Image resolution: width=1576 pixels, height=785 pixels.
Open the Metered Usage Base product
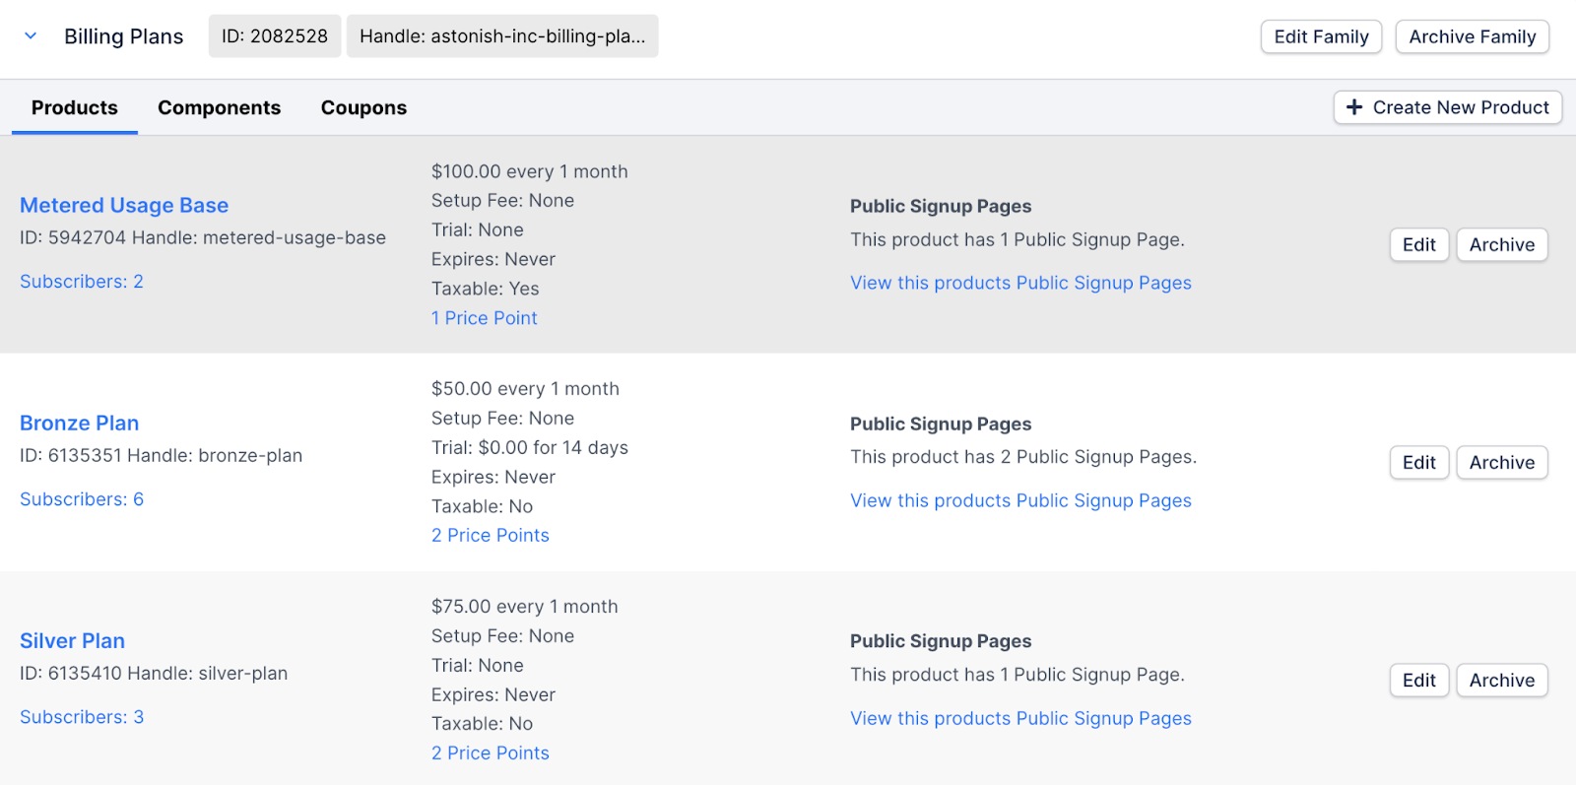pos(124,205)
